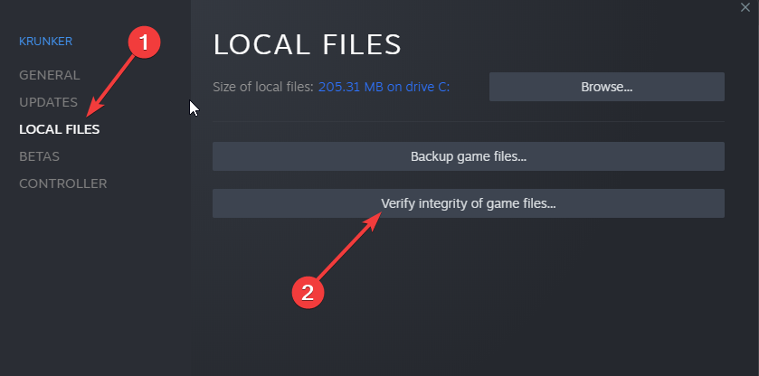This screenshot has width=759, height=376.
Task: Start Verify integrity of game files...
Action: pos(469,203)
